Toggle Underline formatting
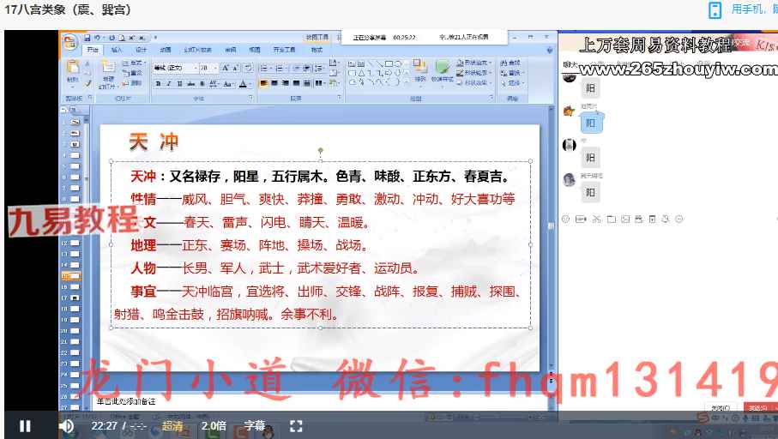778x439 pixels. pos(179,83)
